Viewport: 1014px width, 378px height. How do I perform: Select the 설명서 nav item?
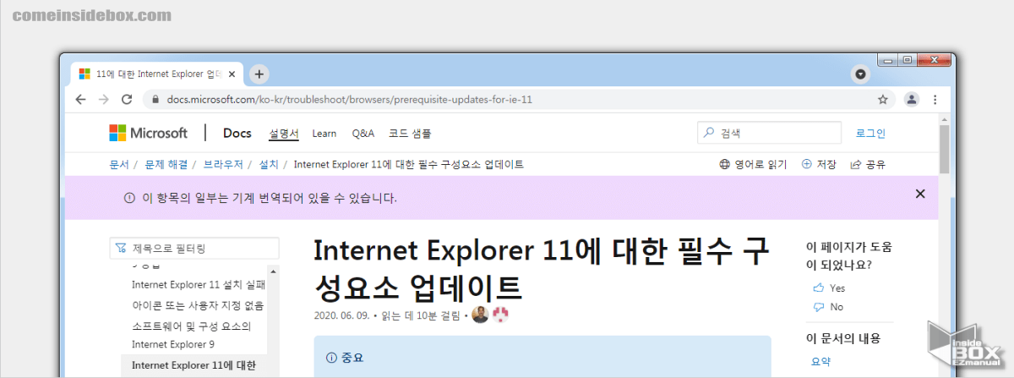click(x=284, y=134)
